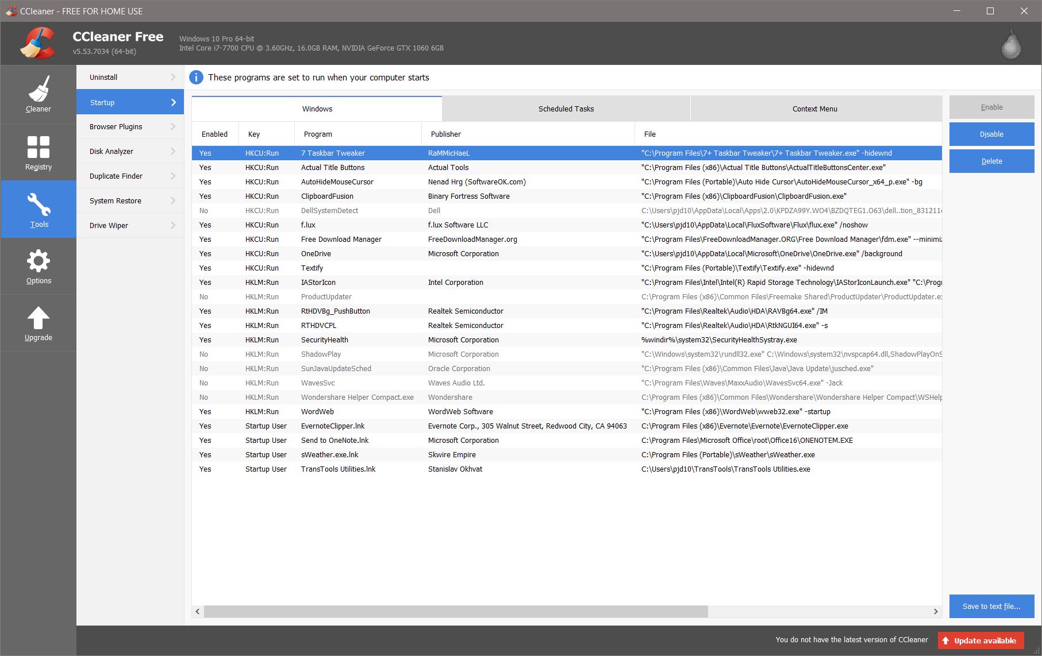Click Save to text file button
Screen dimensions: 1042x656
(x=991, y=607)
